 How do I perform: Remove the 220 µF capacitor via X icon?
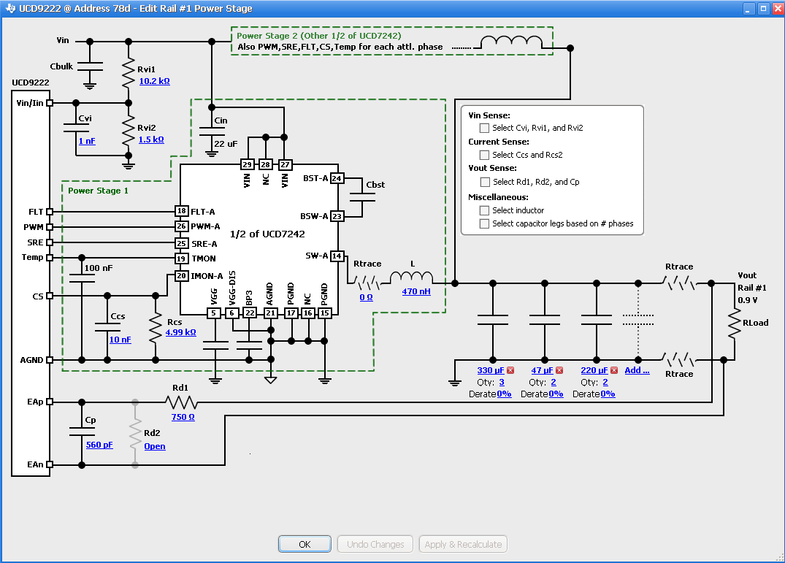coord(614,370)
